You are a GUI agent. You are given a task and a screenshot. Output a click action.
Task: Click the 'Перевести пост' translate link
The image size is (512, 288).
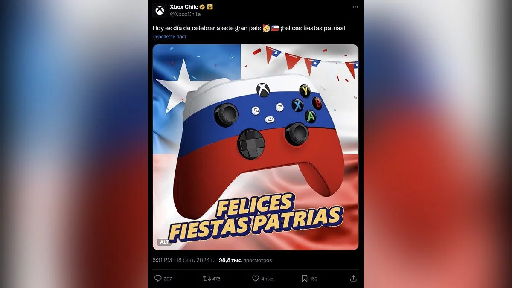coord(169,37)
